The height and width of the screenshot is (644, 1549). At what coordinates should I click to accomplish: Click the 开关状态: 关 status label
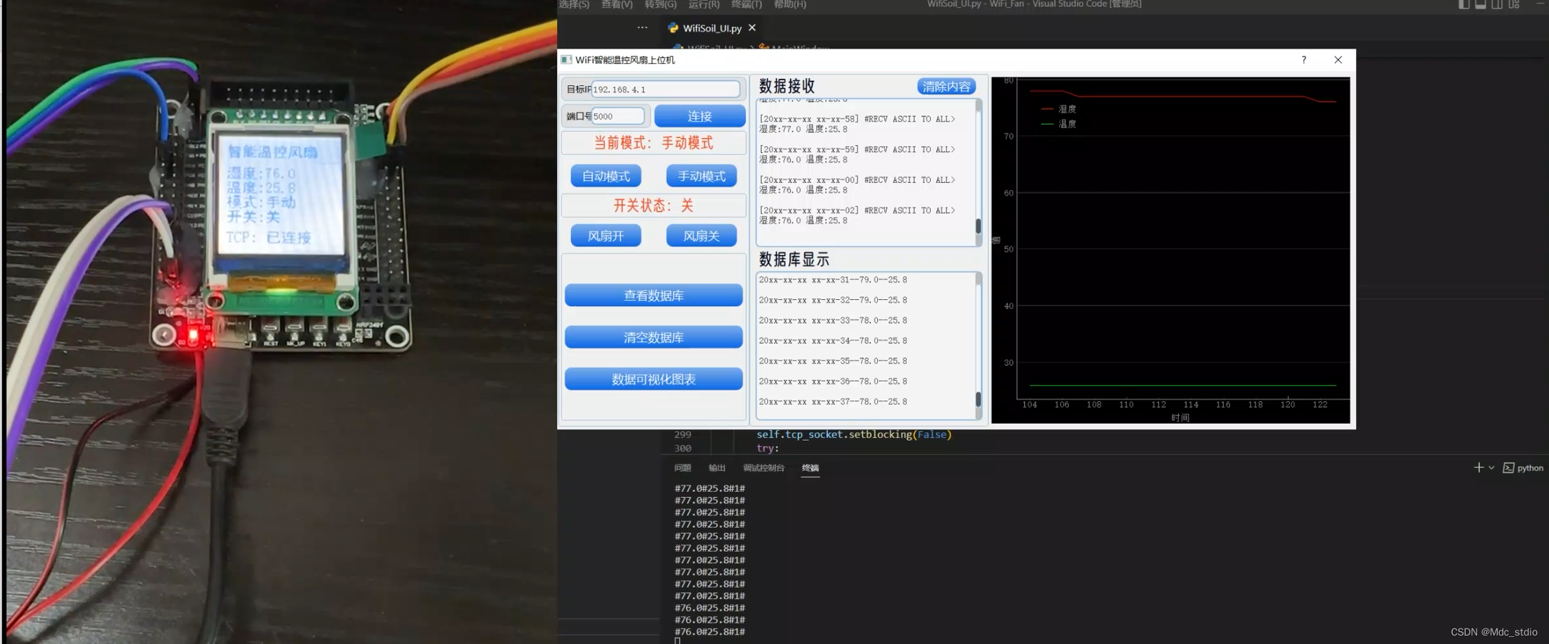coord(653,206)
